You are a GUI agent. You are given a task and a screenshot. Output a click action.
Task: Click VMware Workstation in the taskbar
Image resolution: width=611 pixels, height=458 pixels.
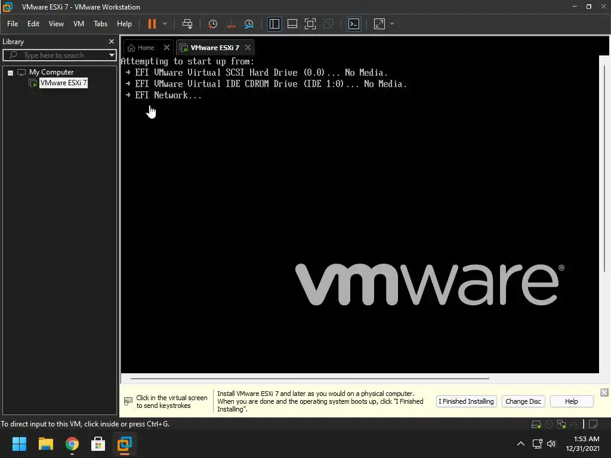point(125,444)
